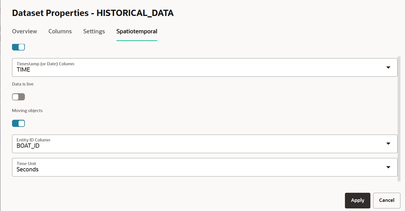Click the Data is live label
The image size is (405, 211).
pyautogui.click(x=23, y=84)
